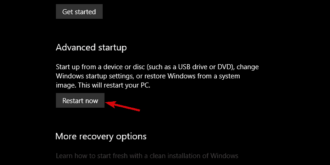Click the red arrow's arrowhead

click(x=111, y=104)
